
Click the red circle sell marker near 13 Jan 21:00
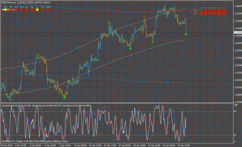(109, 23)
